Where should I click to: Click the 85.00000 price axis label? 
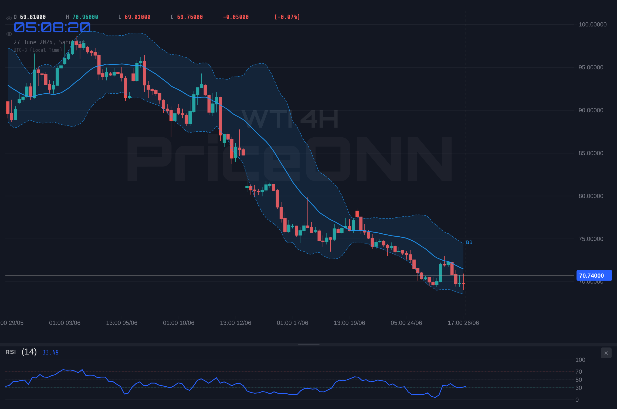(591, 153)
